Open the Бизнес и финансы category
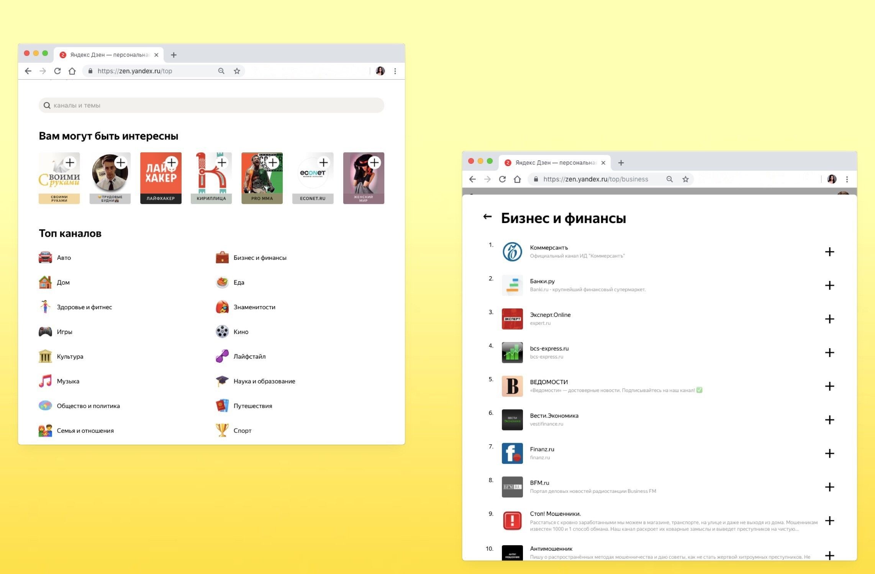This screenshot has height=574, width=875. pyautogui.click(x=251, y=258)
